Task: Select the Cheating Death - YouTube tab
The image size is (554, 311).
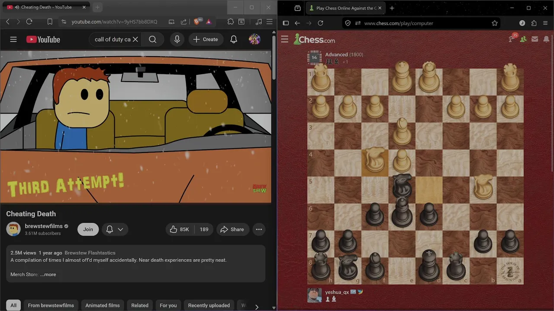Action: (46, 7)
